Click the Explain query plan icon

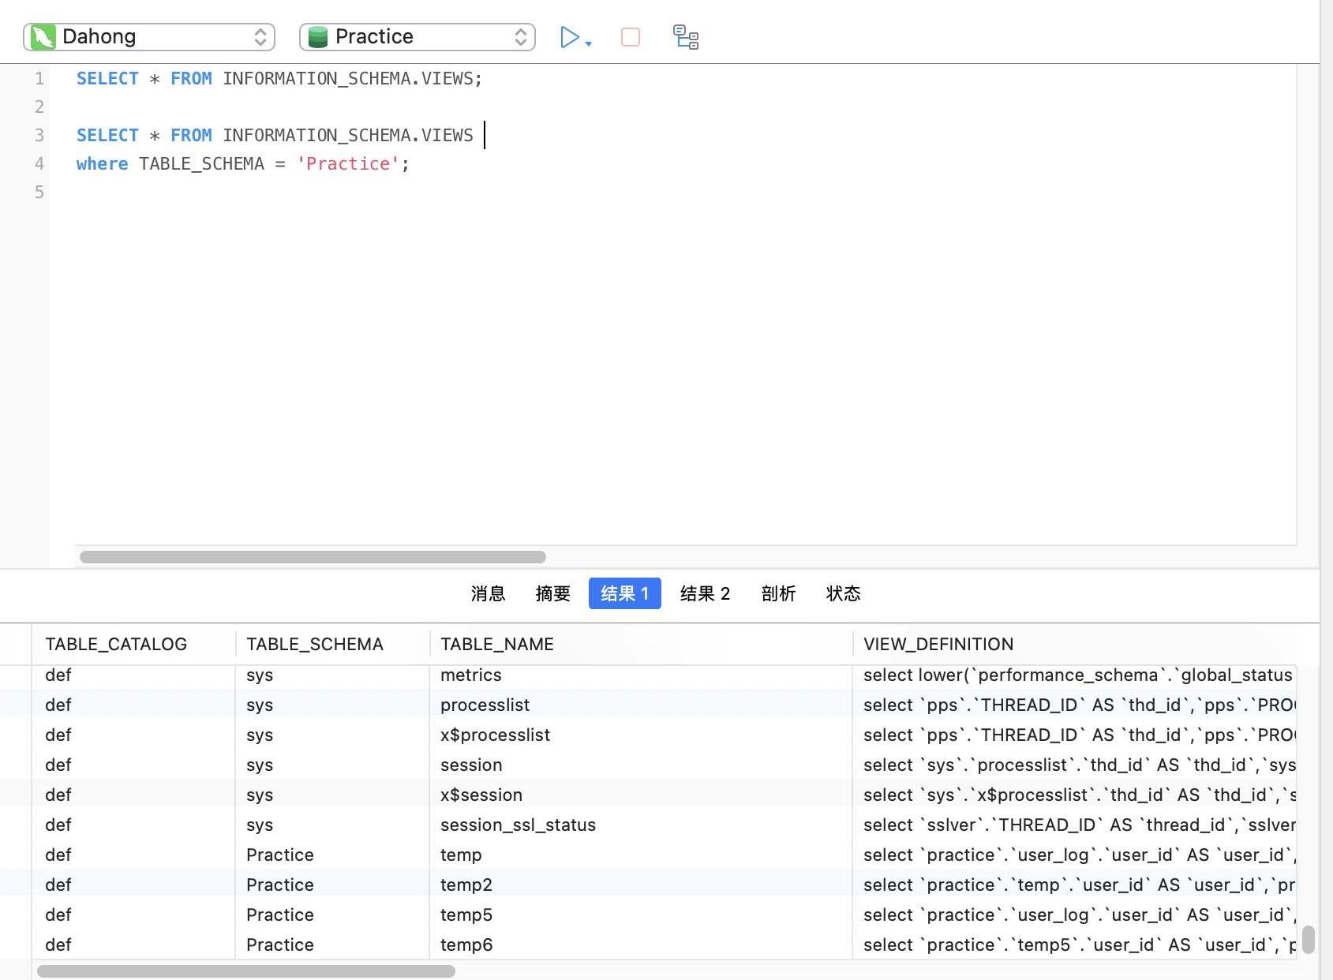point(686,37)
